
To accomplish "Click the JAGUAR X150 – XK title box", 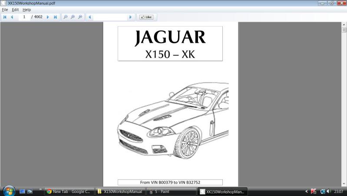I will point(170,43).
